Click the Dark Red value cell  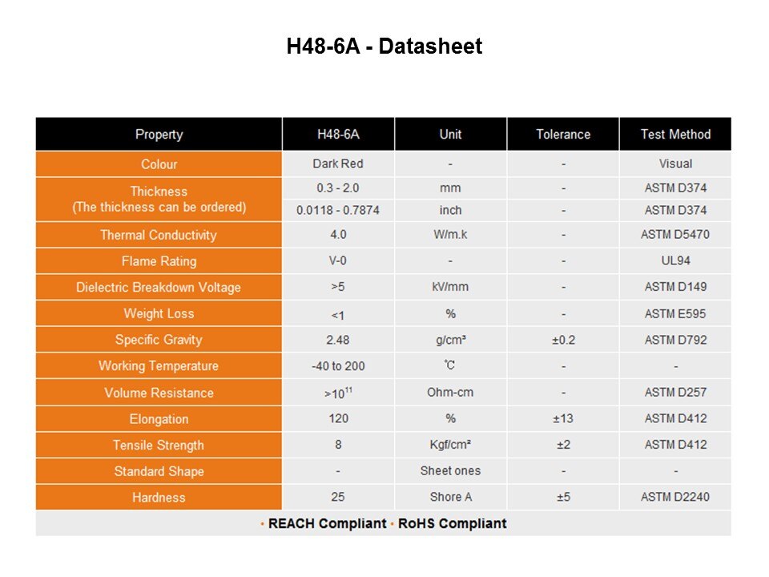[338, 163]
